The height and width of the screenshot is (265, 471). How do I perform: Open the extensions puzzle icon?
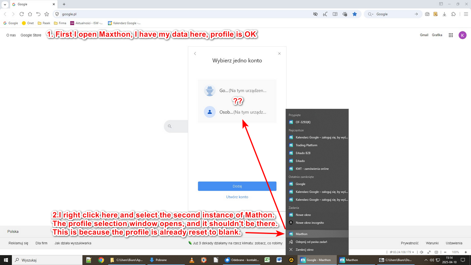click(454, 14)
